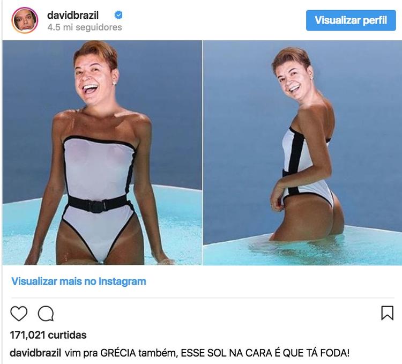Click the 4.5 mi seguidores text

pos(85,27)
